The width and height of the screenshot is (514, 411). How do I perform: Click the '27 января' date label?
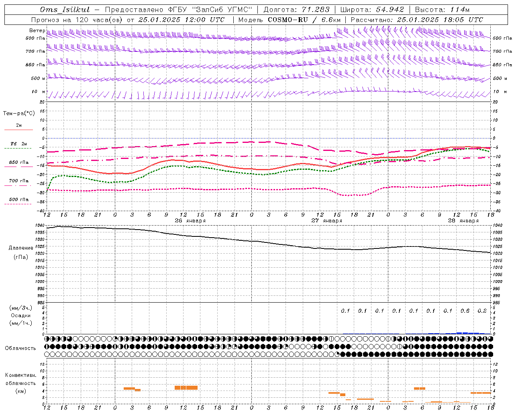(x=327, y=221)
